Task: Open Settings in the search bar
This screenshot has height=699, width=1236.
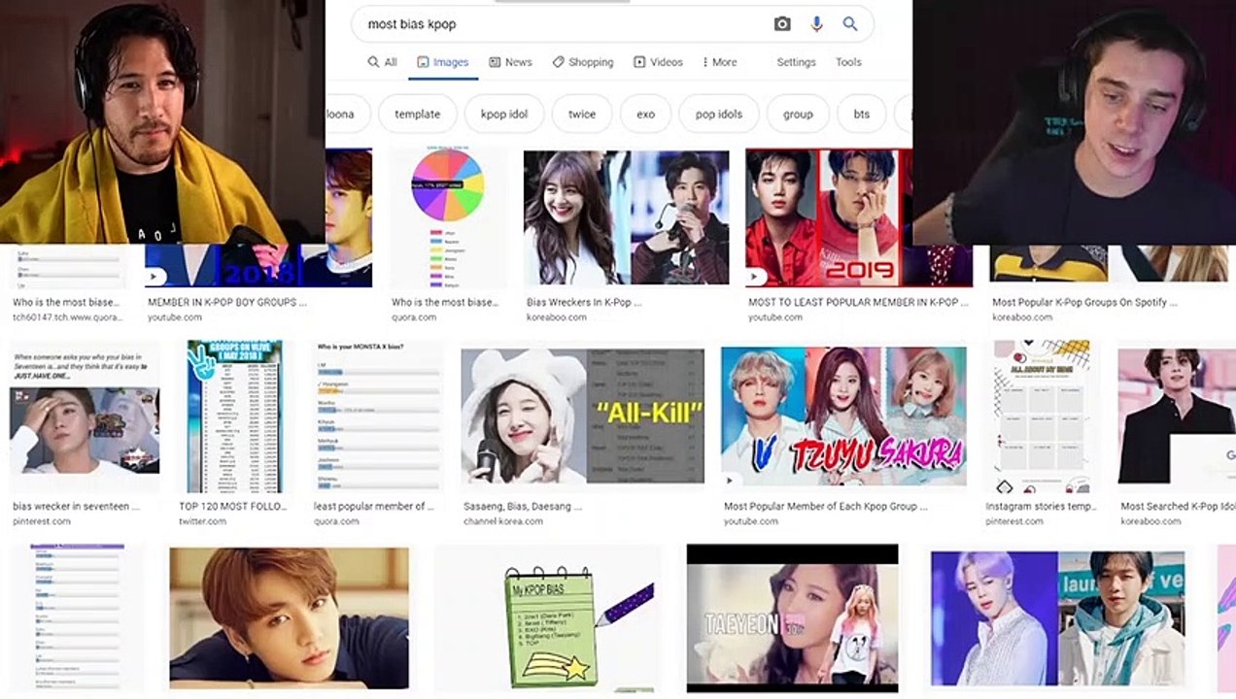Action: 796,62
